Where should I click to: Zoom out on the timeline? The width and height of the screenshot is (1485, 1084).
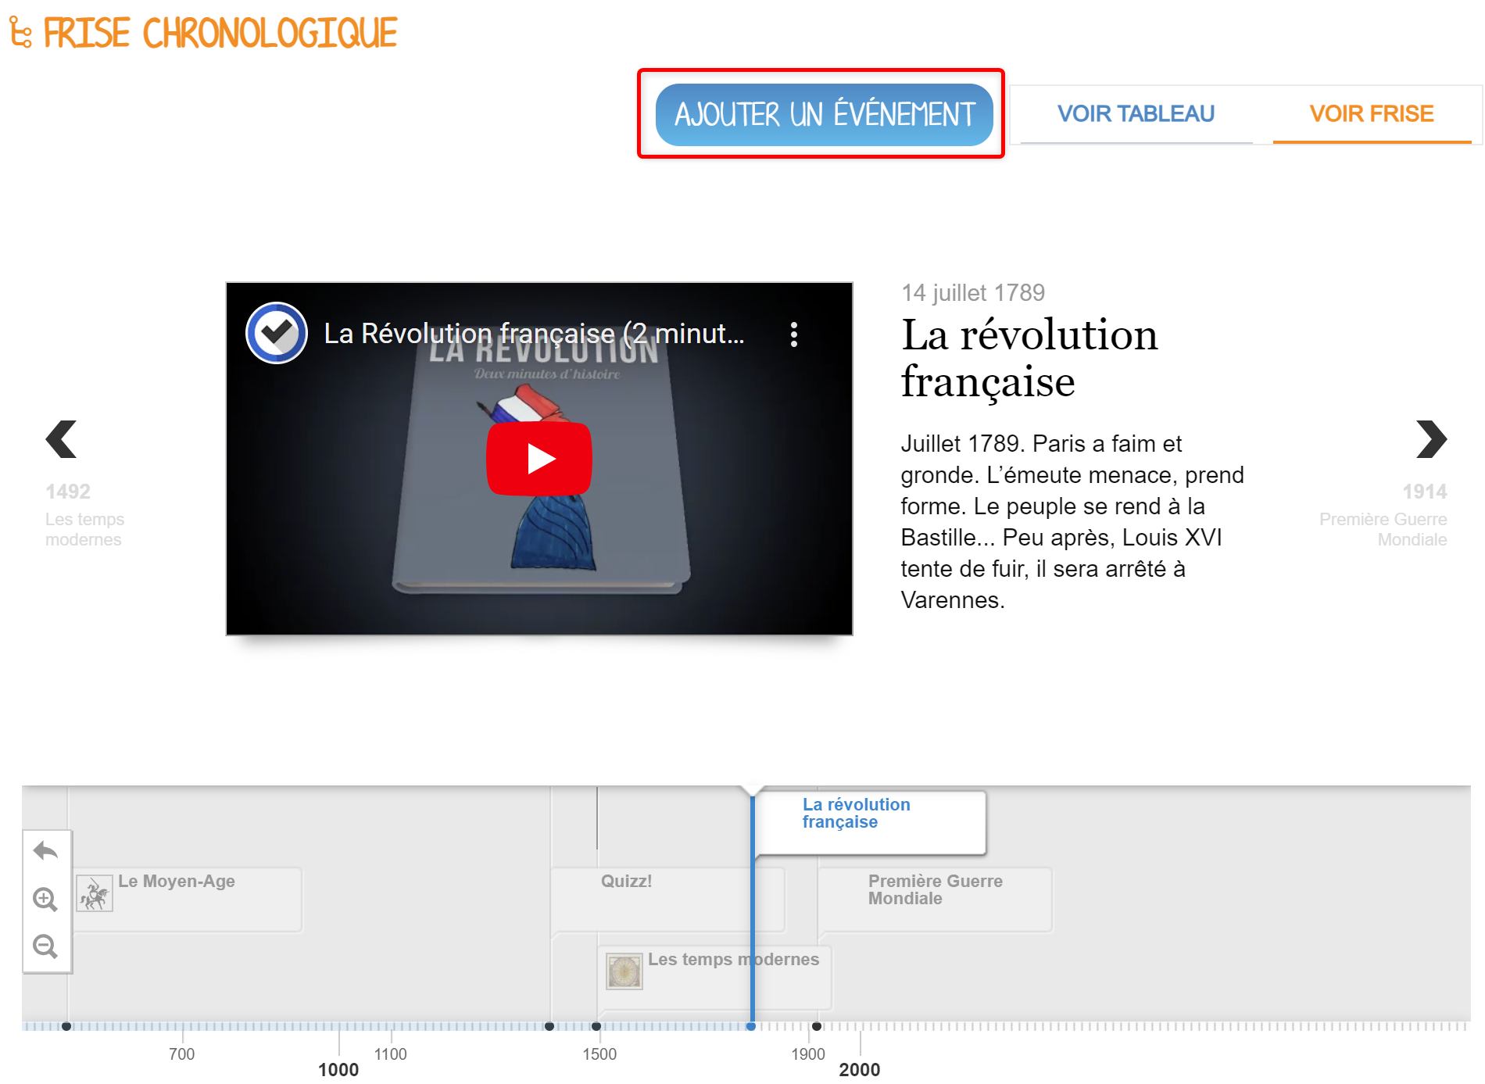(46, 946)
